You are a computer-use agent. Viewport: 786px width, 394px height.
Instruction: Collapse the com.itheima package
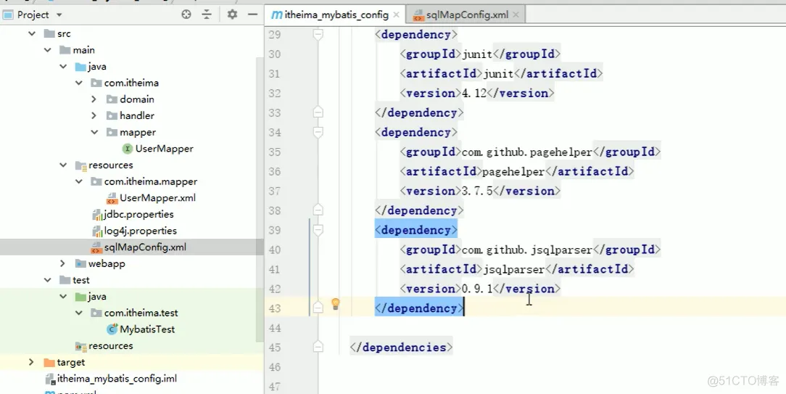click(x=79, y=83)
